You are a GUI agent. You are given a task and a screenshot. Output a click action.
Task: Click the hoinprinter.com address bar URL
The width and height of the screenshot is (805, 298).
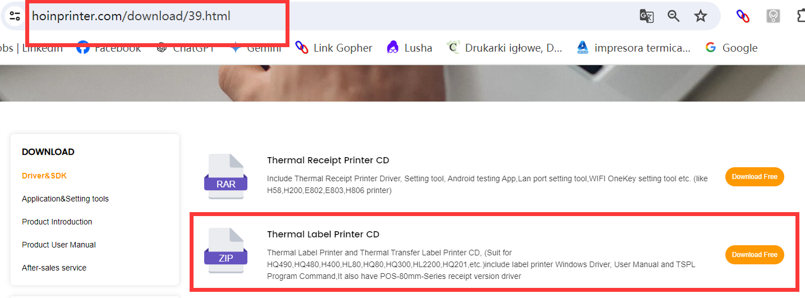click(x=131, y=16)
